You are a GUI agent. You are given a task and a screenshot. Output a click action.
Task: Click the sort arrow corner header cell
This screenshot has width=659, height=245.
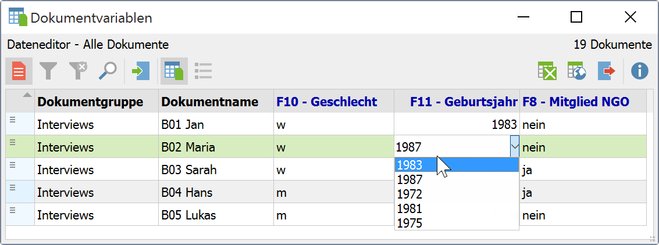pos(20,101)
